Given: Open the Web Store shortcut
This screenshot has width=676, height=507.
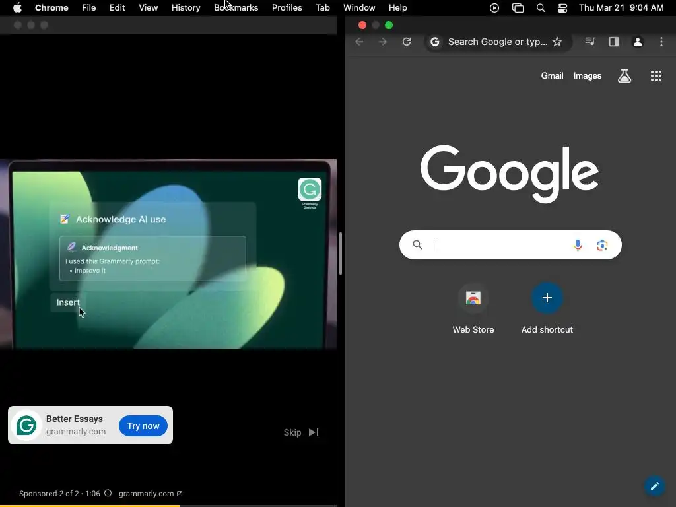Looking at the screenshot, I should (473, 309).
